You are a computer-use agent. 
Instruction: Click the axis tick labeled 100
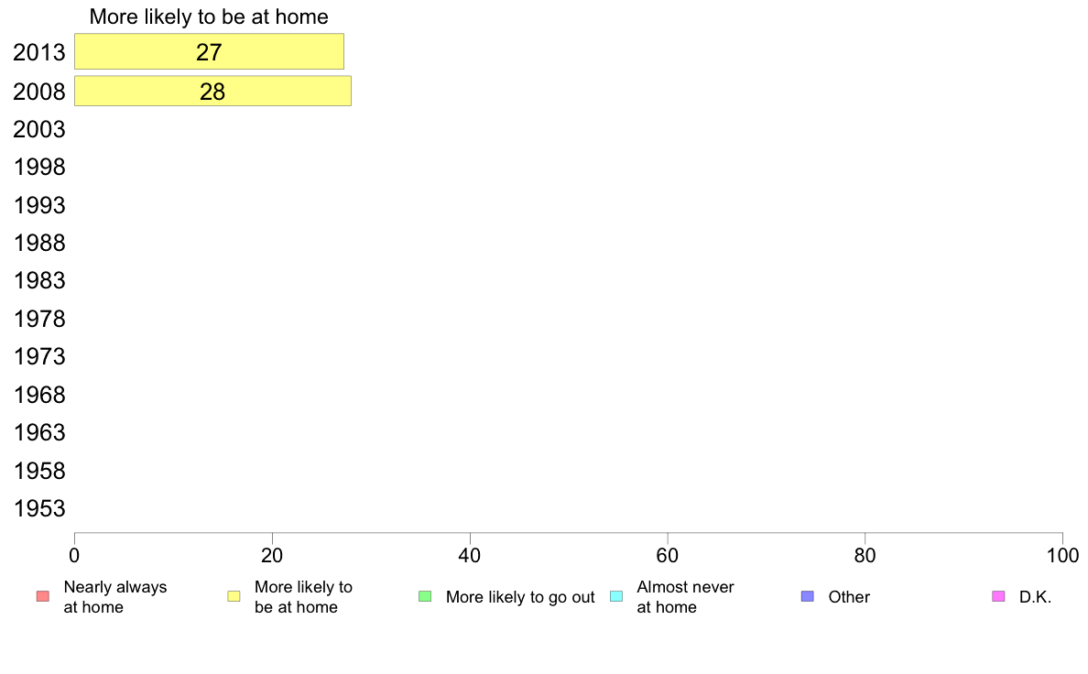[1062, 555]
